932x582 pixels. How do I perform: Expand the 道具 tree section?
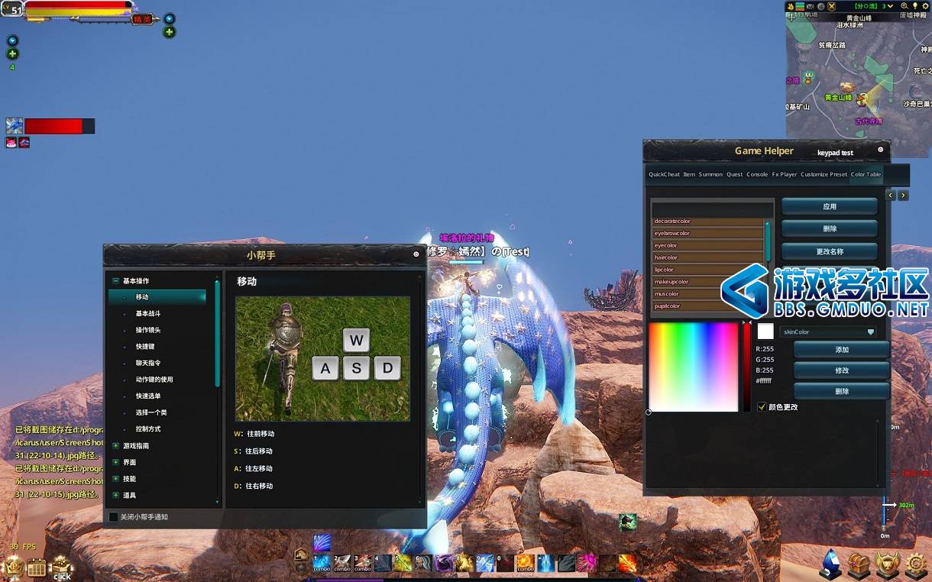coord(115,496)
